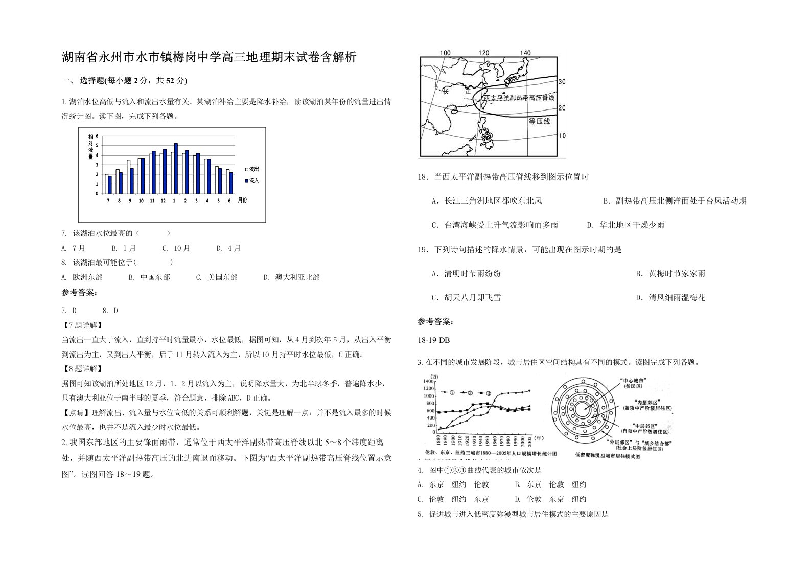Click the caption 低密度弥漫型城市居住模式图
The height and width of the screenshot is (574, 811).
[606, 455]
